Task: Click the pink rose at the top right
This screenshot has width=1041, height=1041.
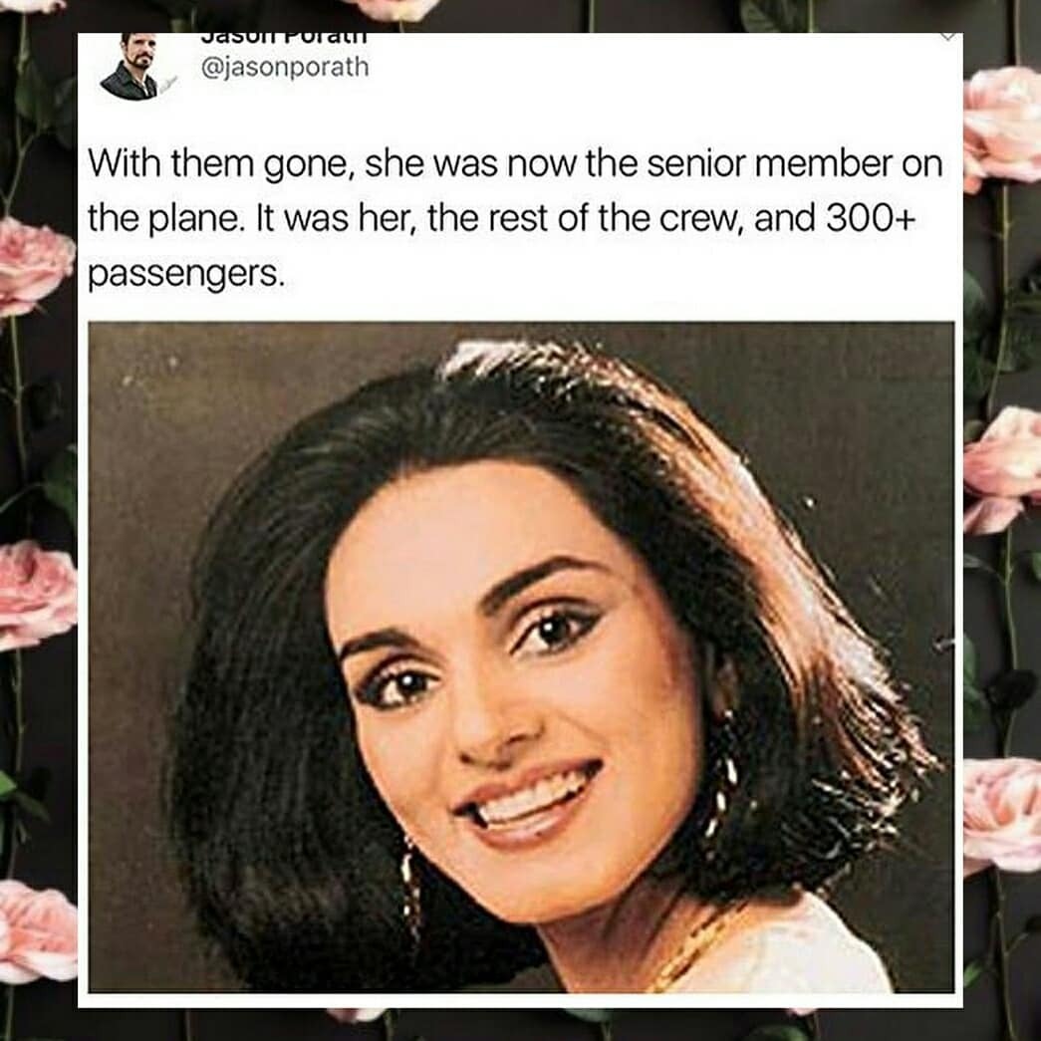Action: pyautogui.click(x=1002, y=127)
